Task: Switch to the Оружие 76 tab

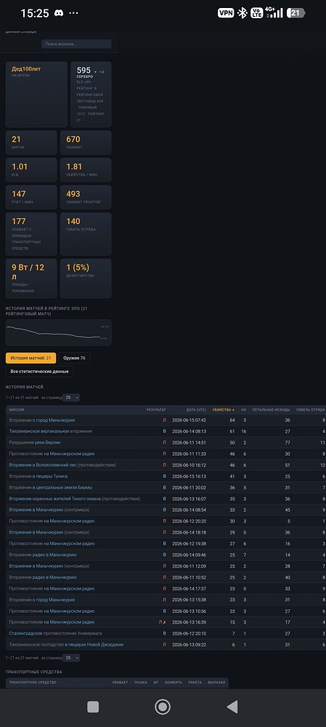Action: [74, 358]
